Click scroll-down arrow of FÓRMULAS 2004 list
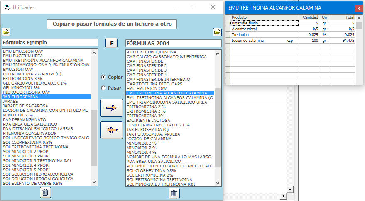This screenshot has width=365, height=201. click(x=218, y=183)
